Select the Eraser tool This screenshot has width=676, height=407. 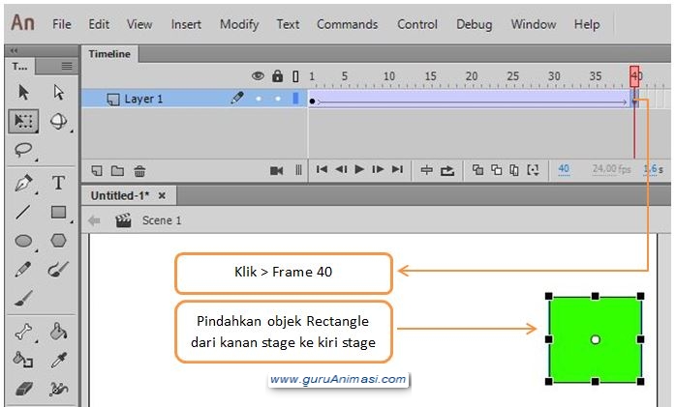tap(23, 389)
